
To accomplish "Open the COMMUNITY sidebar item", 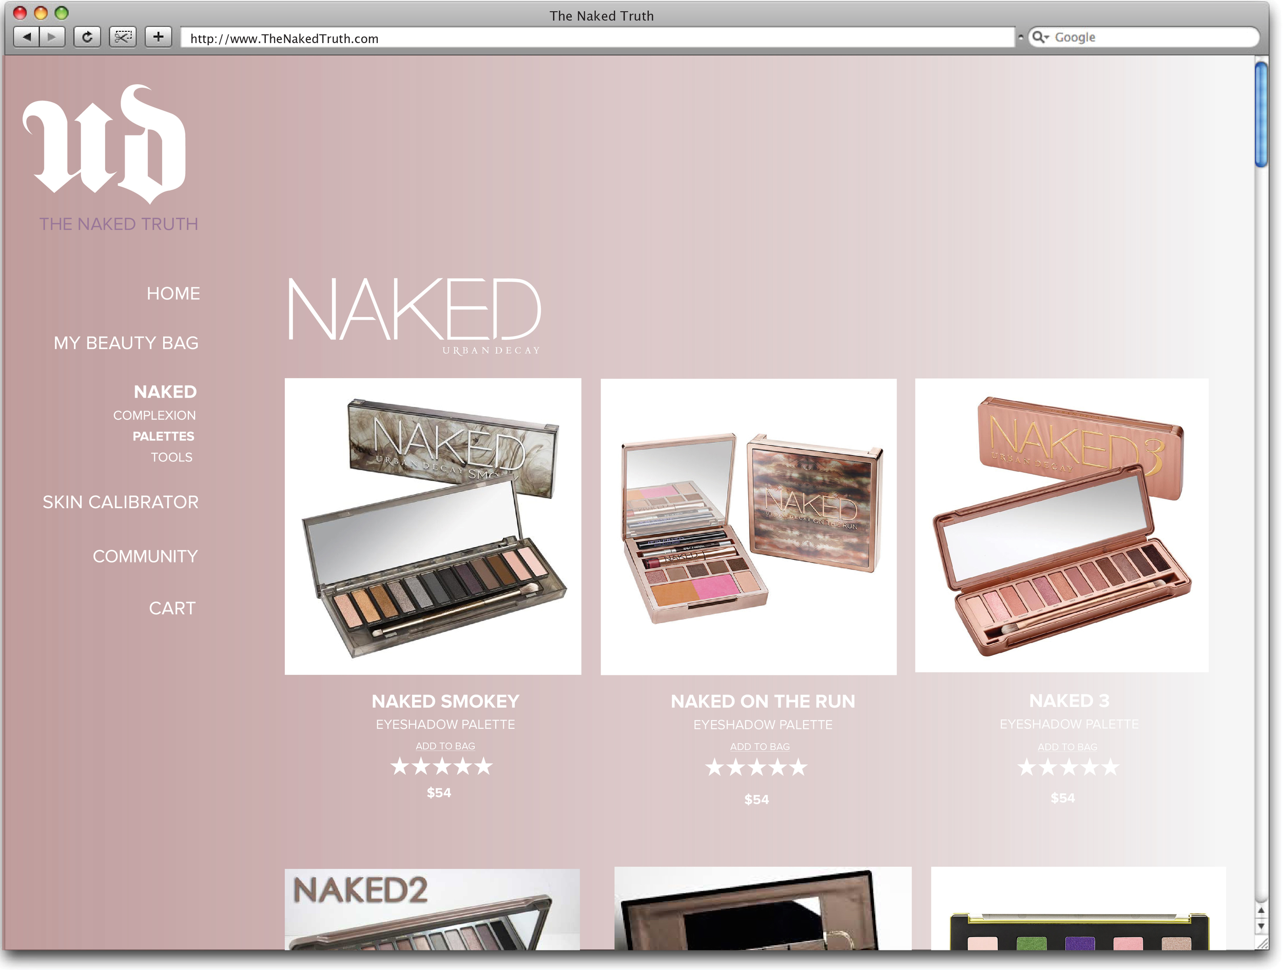I will pos(145,556).
